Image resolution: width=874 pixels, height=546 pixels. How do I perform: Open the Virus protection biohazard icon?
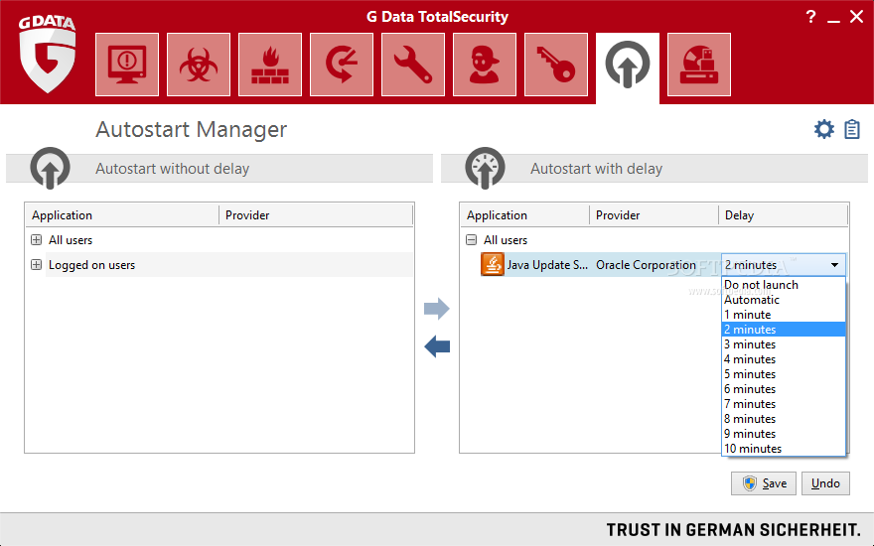[199, 65]
